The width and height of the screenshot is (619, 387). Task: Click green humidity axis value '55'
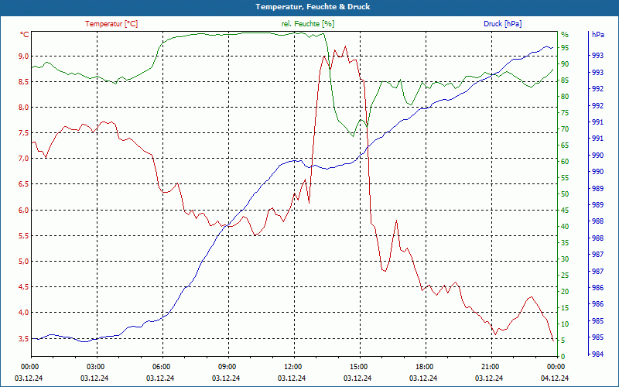pos(565,178)
